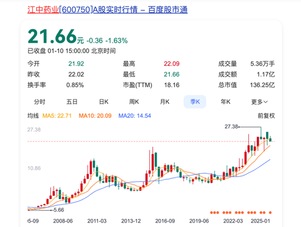Viewport: 301px width, 227px height.
Task: Click the MA10: 20.09 indicator
Action: (95, 116)
